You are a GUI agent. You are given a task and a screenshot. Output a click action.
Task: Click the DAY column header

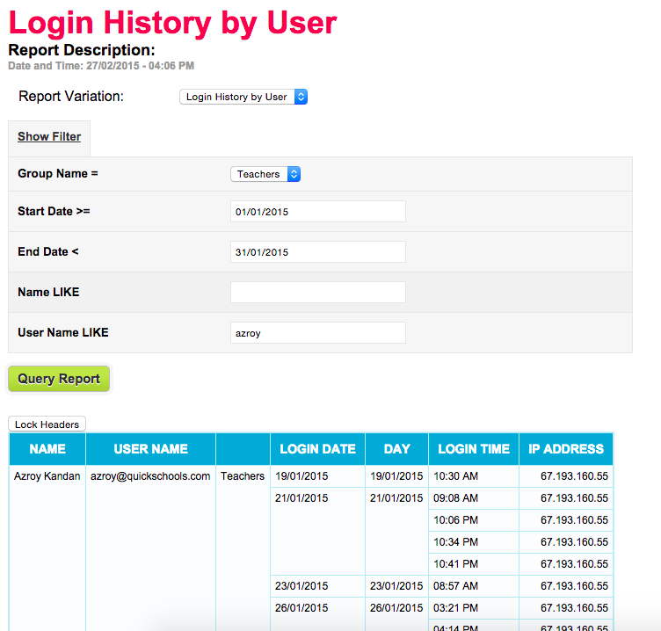pos(396,449)
